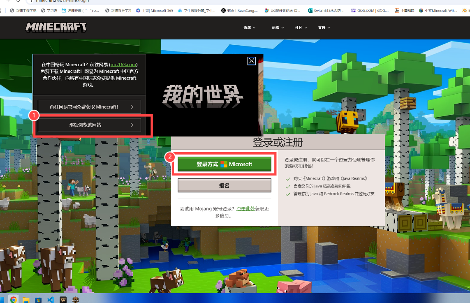Click the 自定义你的 Java 档案名称和角色 line
470x303 pixels.
(x=322, y=186)
